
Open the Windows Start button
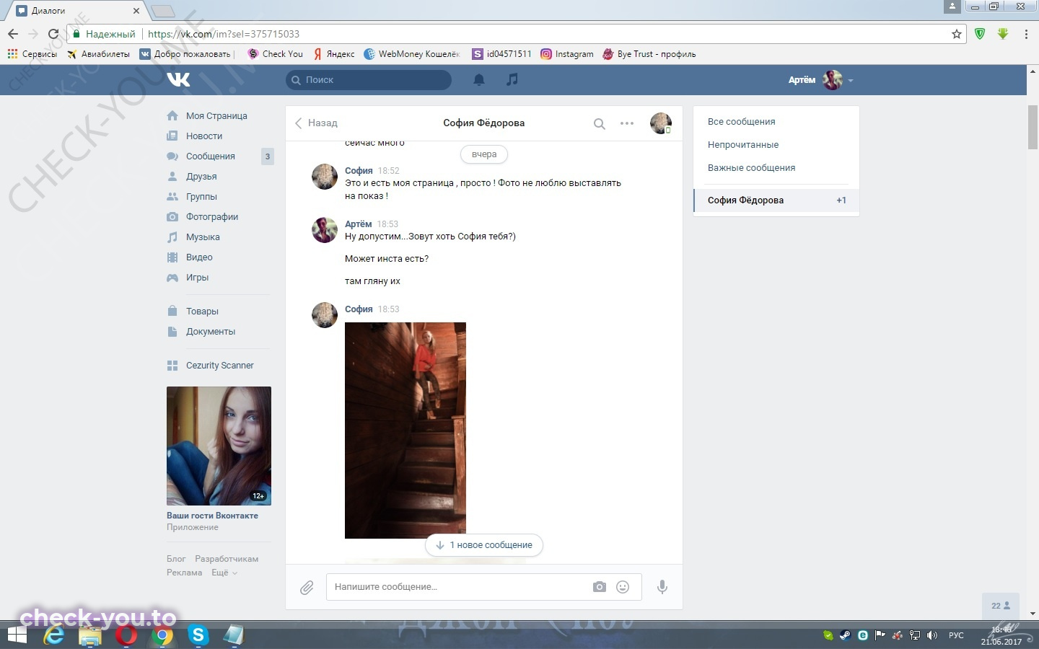tap(17, 635)
